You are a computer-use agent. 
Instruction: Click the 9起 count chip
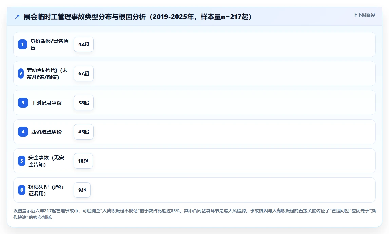[82, 190]
